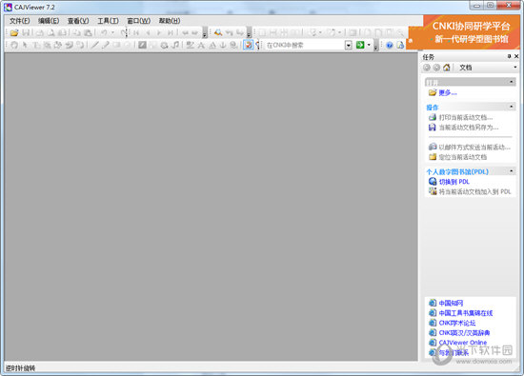The image size is (524, 376).
Task: Select the pen curve annotation tool
Action: tap(106, 45)
